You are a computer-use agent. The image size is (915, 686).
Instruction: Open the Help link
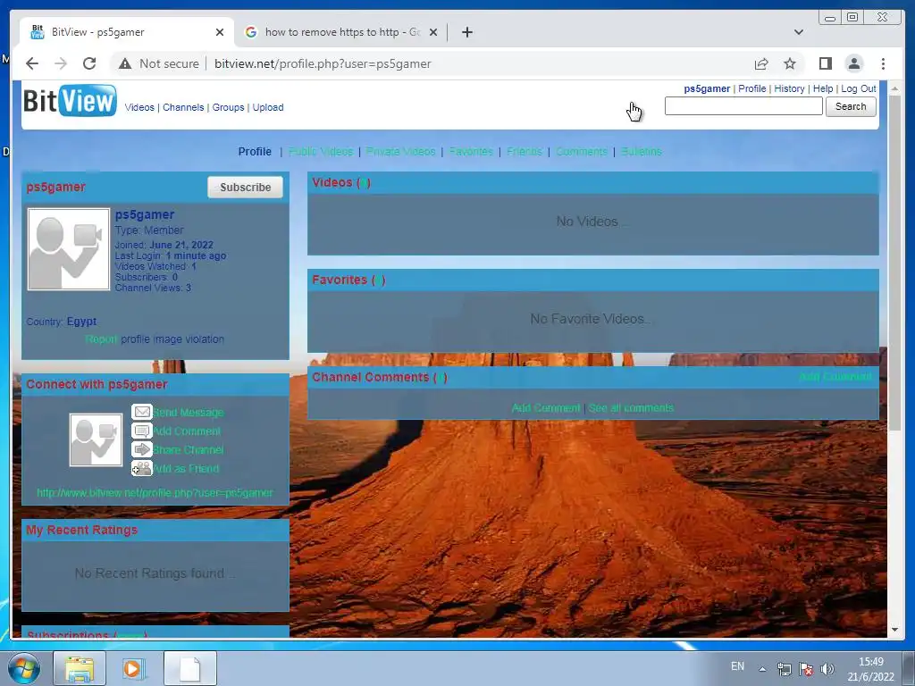tap(823, 88)
